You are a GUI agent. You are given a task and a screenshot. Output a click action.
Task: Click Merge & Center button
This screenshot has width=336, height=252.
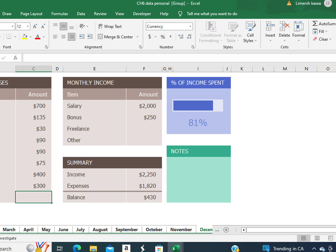(115, 37)
